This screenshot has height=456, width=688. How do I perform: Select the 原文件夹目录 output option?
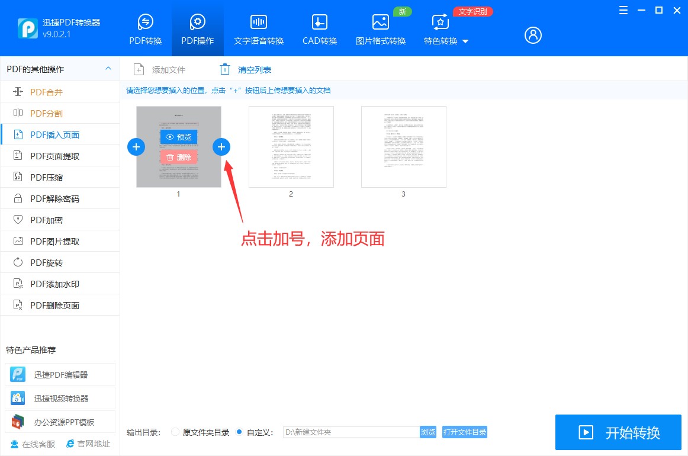[x=175, y=432]
